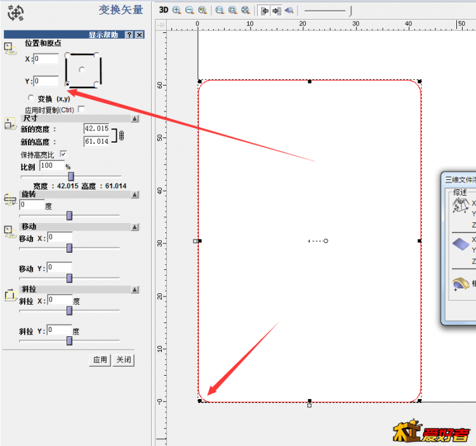This screenshot has height=446, width=476.
Task: Click the top-middle handle of the selected vector
Action: click(310, 82)
